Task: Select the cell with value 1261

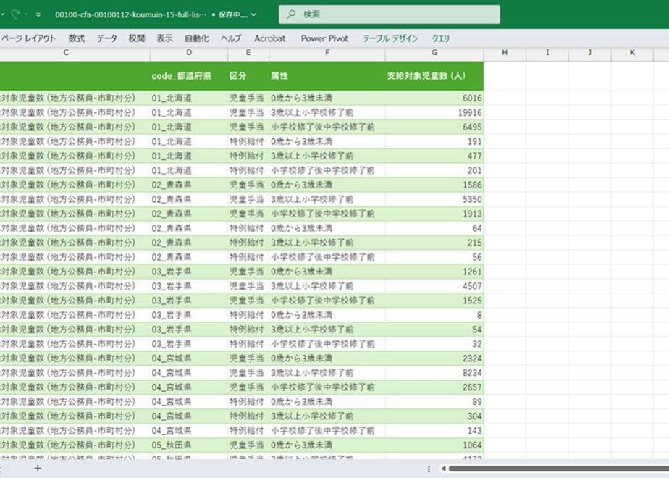Action: click(x=434, y=272)
